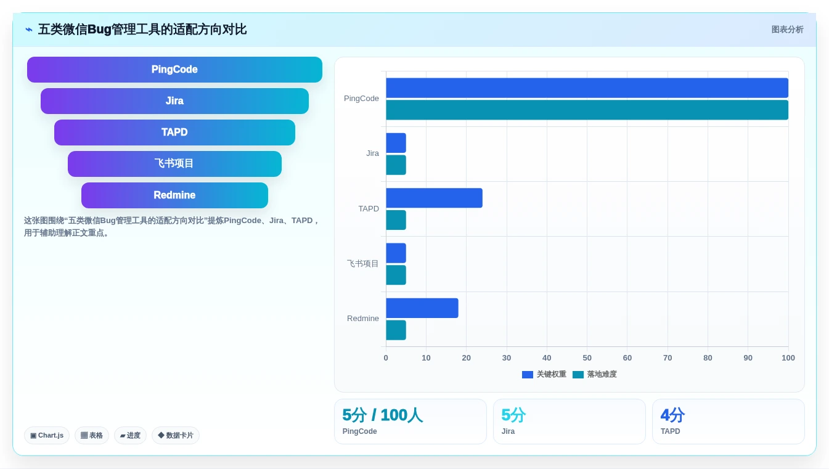Click the x-axis tick label 60
The width and height of the screenshot is (829, 469).
(627, 358)
